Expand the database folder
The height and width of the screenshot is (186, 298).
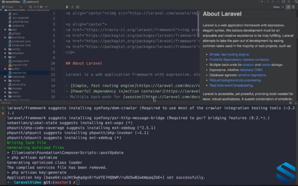pos(5,53)
